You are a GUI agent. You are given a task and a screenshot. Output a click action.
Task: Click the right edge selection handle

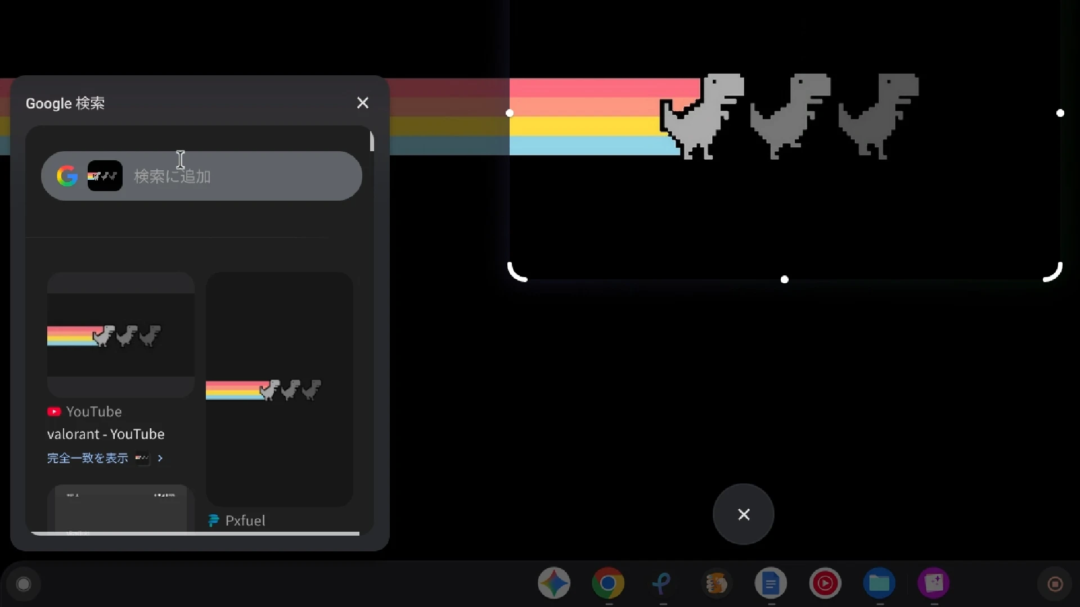[1060, 113]
